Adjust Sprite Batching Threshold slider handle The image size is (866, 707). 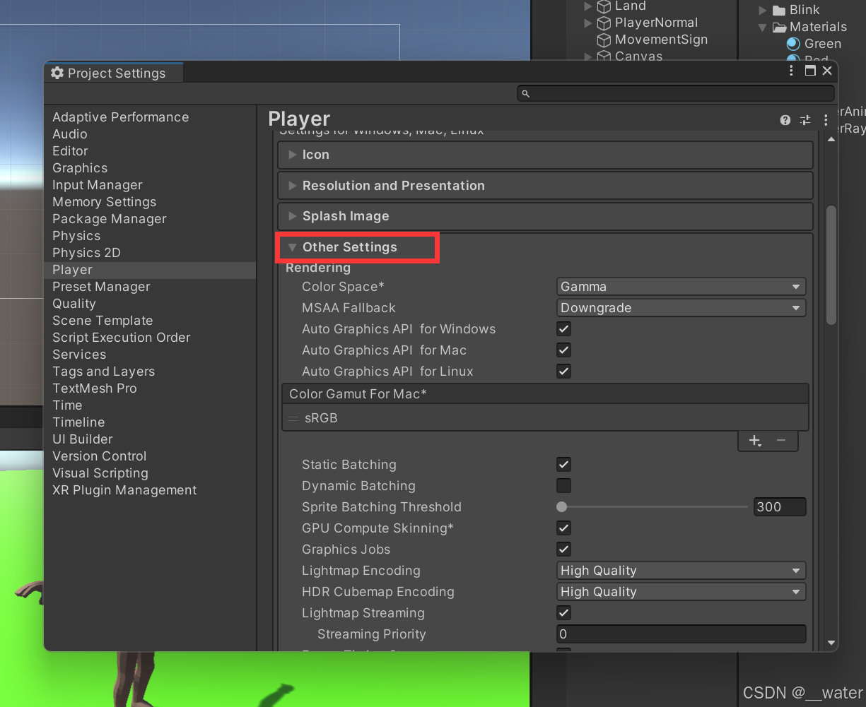(561, 507)
